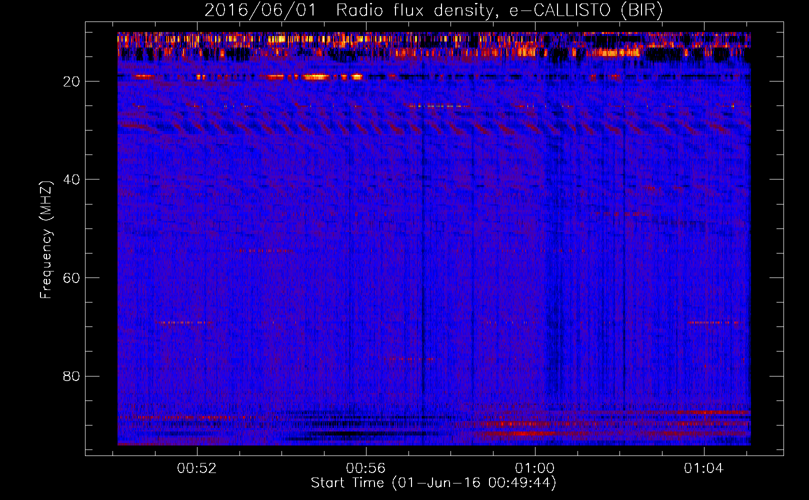Select the 00:56 time tick label
The image size is (809, 500).
(x=365, y=468)
